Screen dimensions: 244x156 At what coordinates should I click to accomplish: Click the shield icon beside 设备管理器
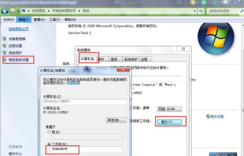click(x=4, y=39)
